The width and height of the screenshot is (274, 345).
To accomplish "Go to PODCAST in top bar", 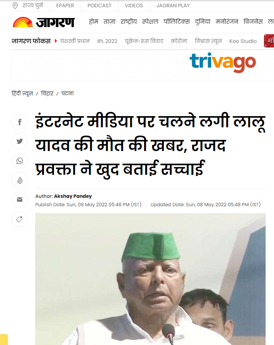I will coord(99,6).
